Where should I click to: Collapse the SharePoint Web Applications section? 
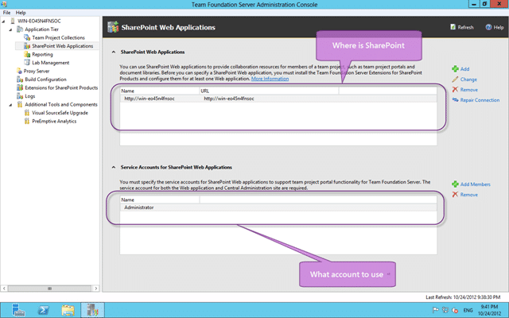(113, 52)
